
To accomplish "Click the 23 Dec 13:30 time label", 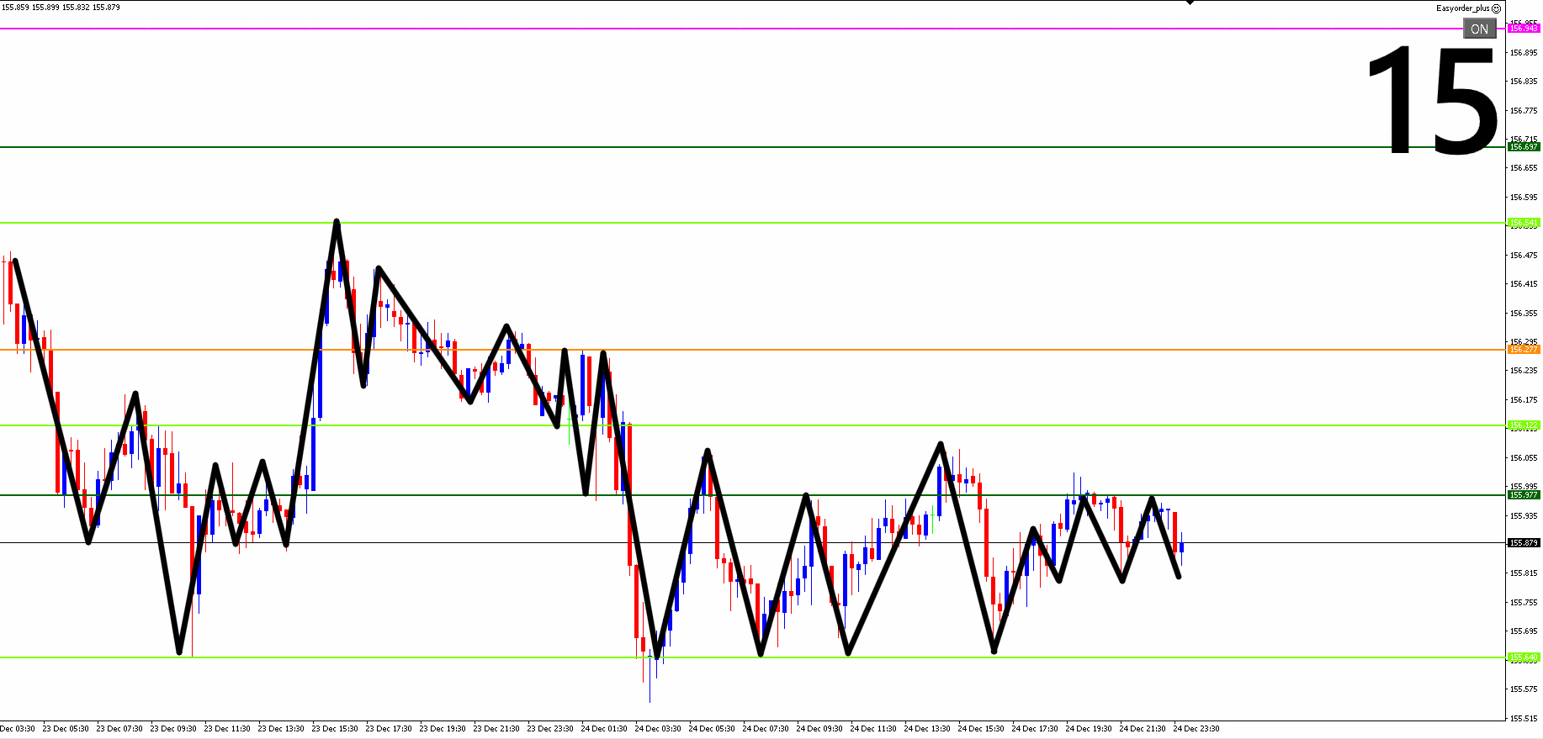I will 281,729.
